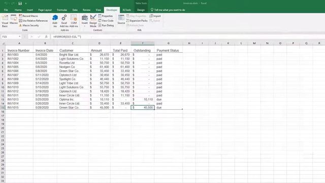Click XML Import
325x183 pixels.
tap(155, 16)
